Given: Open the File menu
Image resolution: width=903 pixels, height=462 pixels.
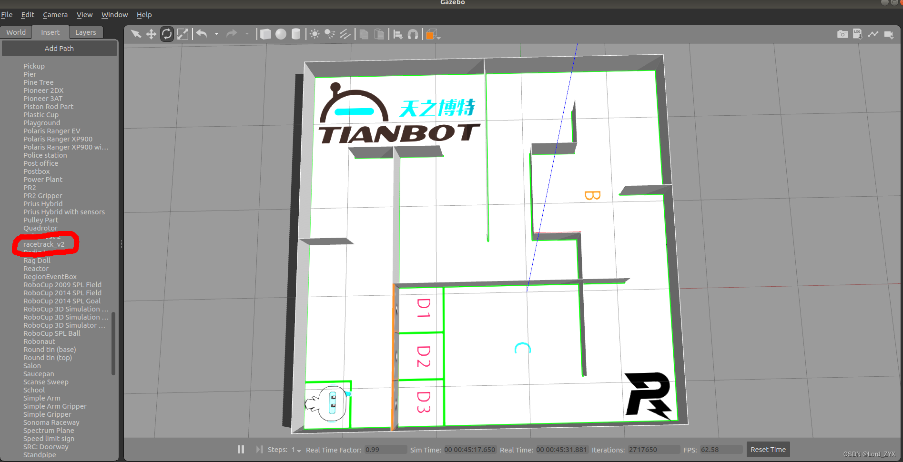Looking at the screenshot, I should click(7, 15).
